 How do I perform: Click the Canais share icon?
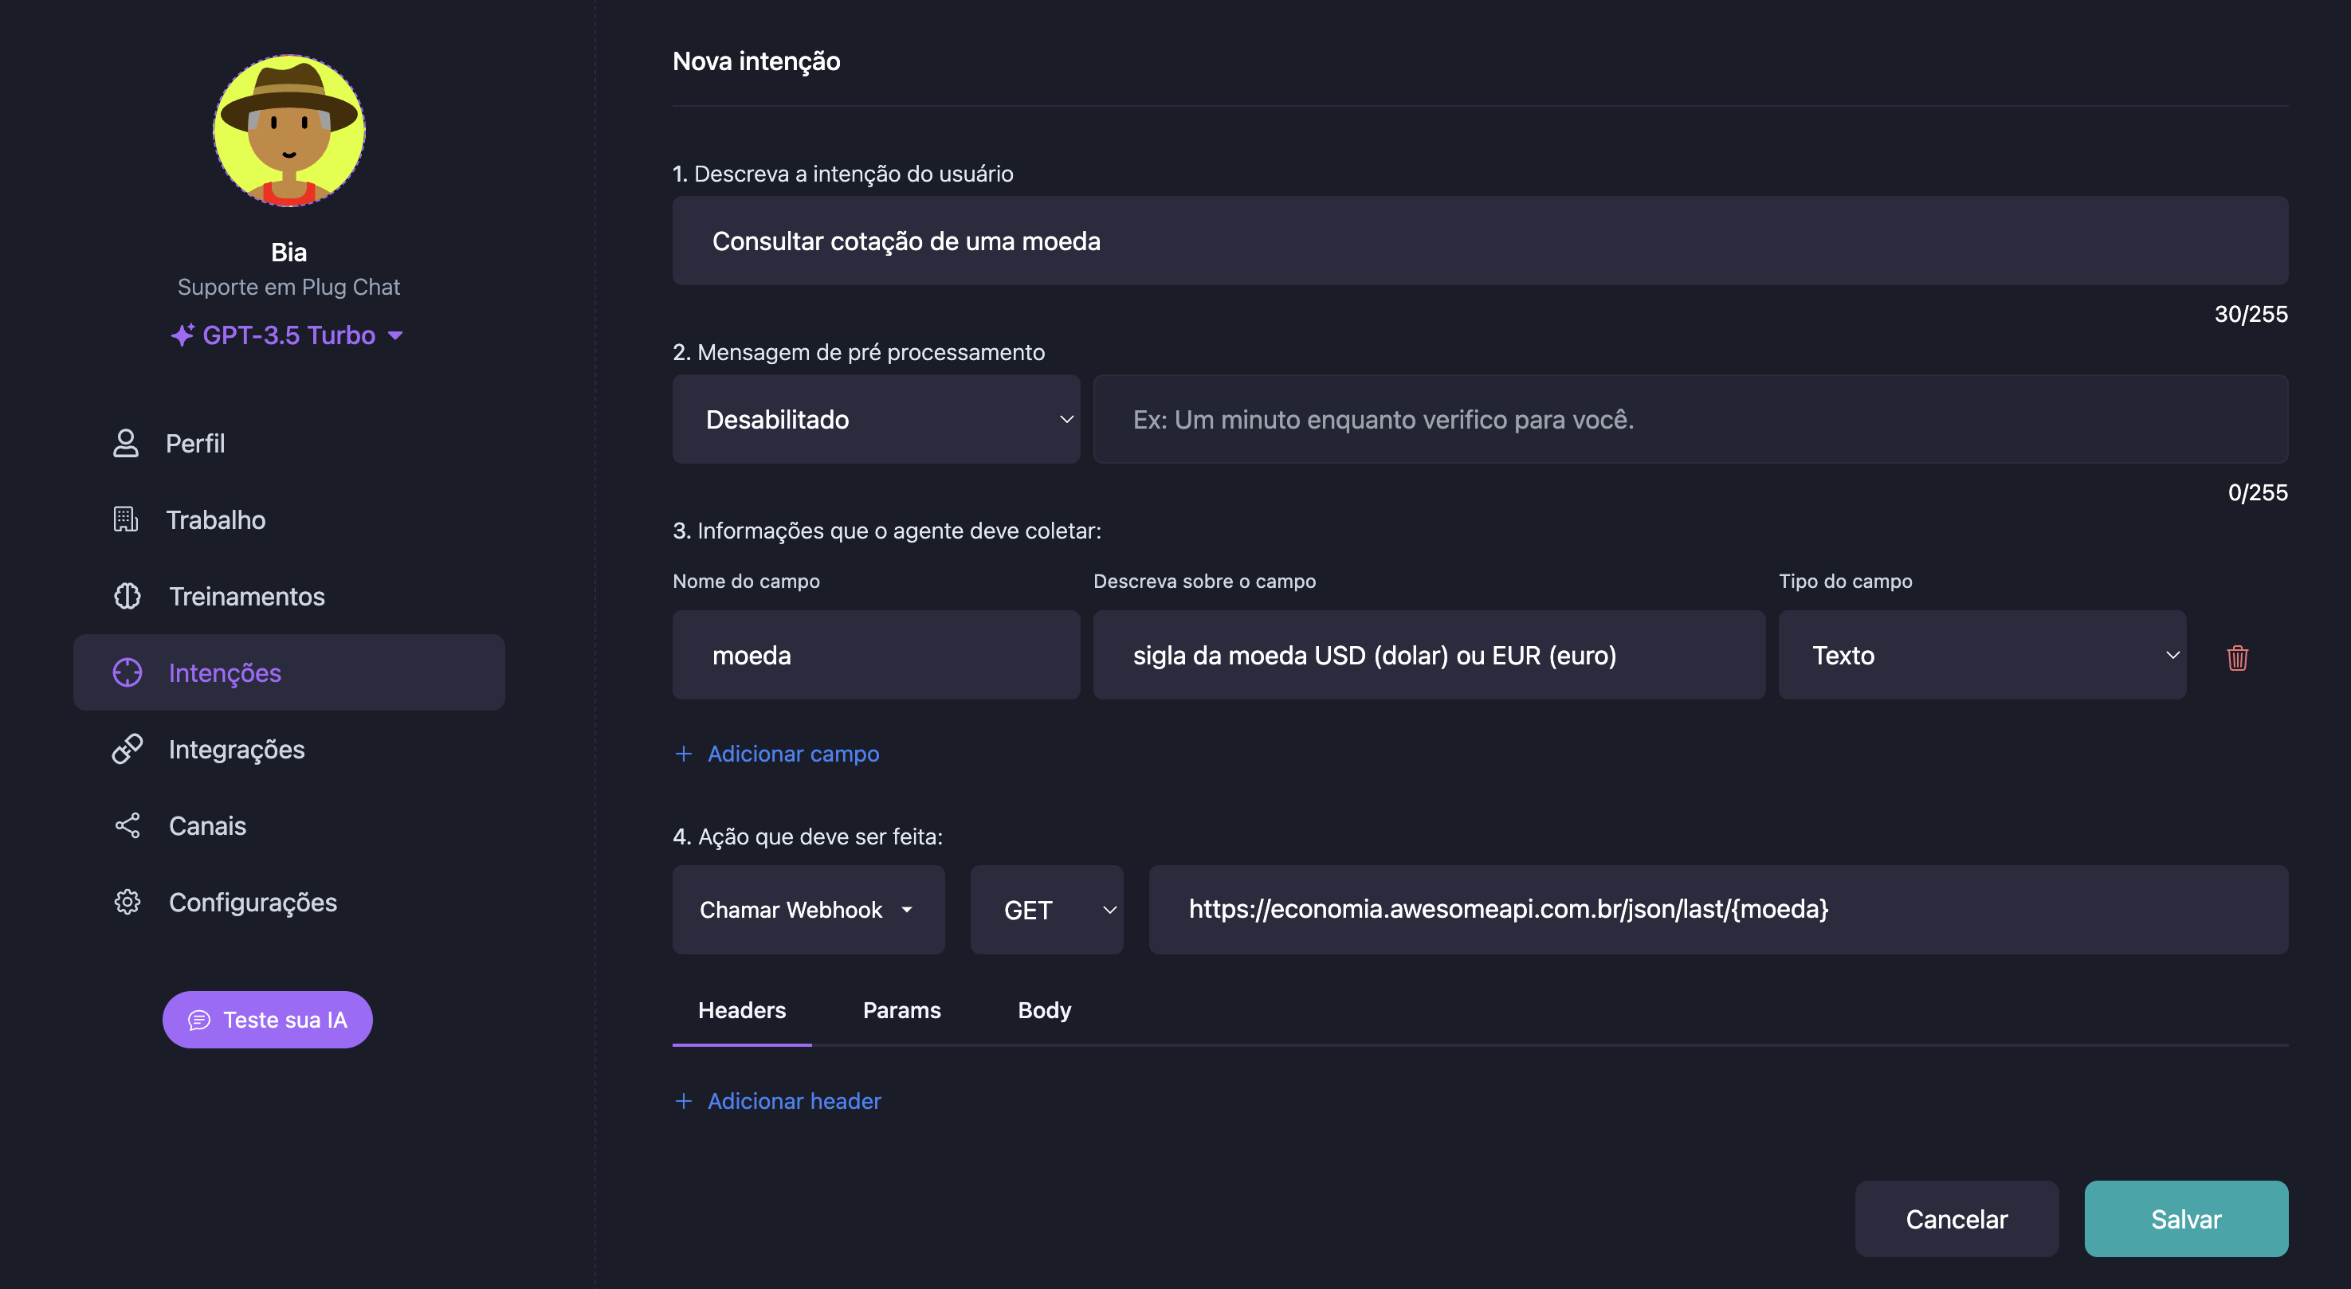click(x=127, y=825)
